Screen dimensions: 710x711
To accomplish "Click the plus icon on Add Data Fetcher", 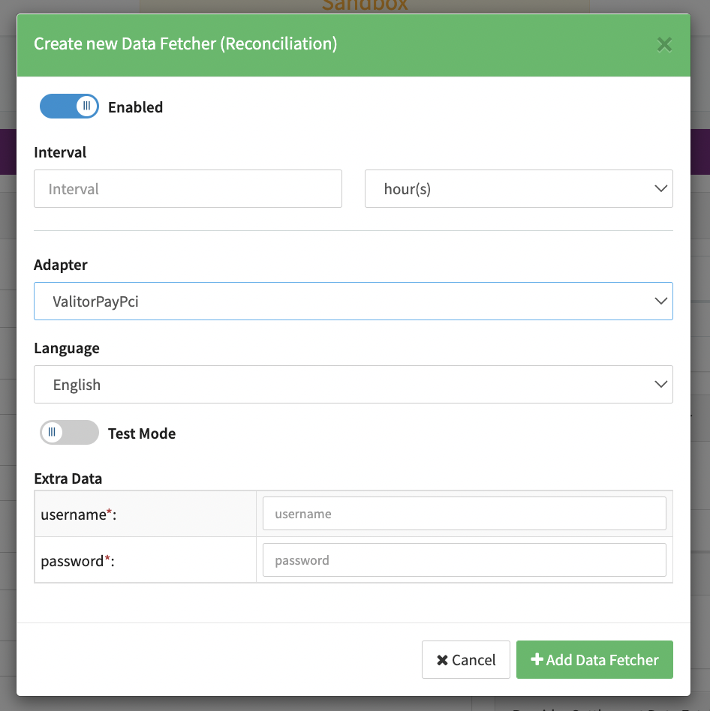I will 537,660.
